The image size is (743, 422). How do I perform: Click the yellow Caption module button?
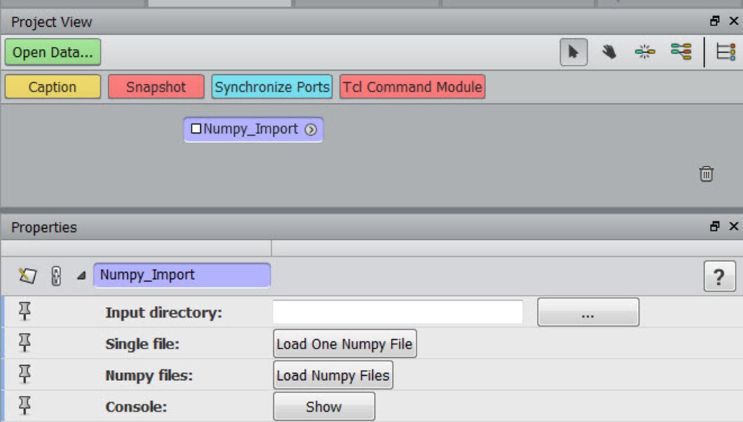click(52, 87)
